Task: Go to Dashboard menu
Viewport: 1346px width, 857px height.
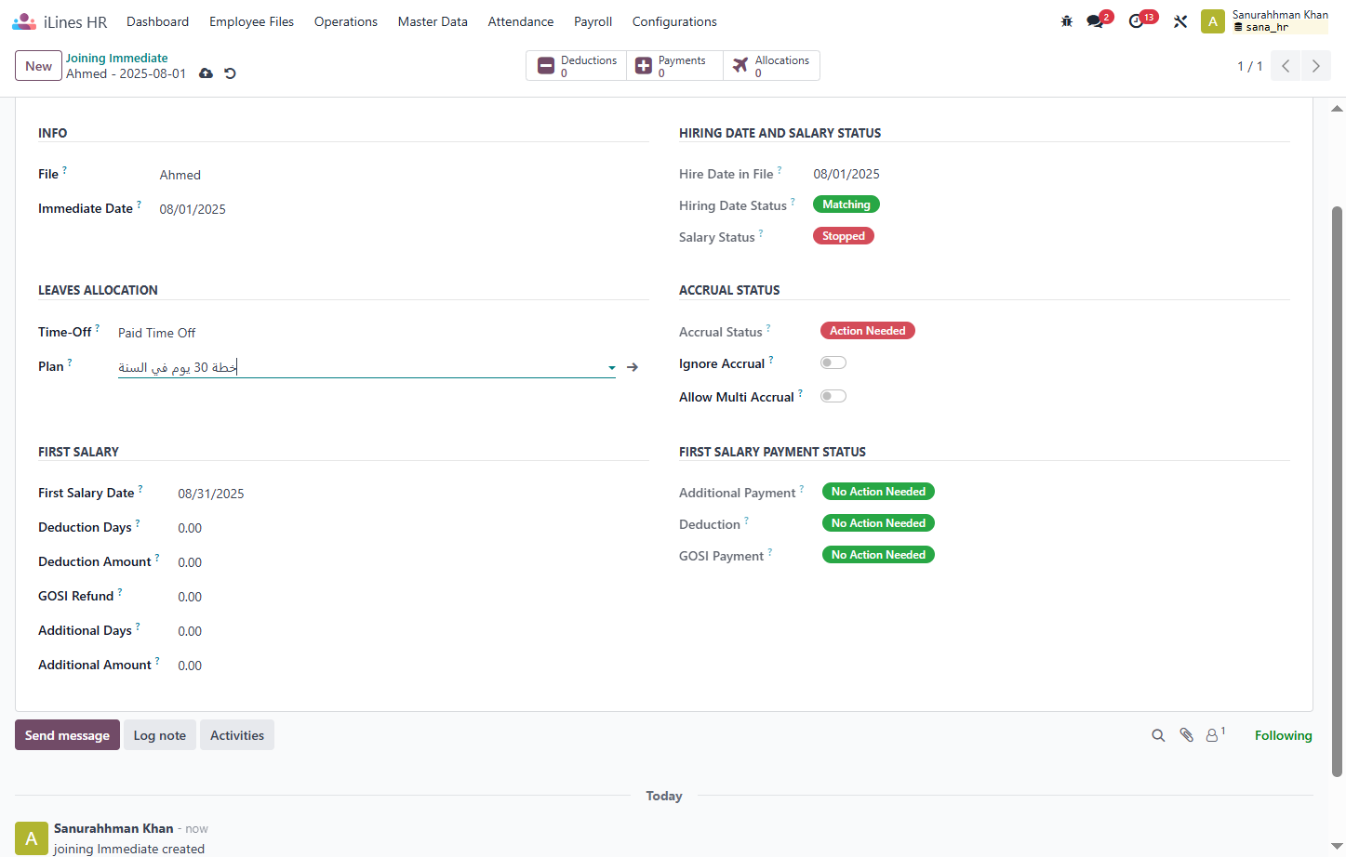Action: tap(157, 21)
